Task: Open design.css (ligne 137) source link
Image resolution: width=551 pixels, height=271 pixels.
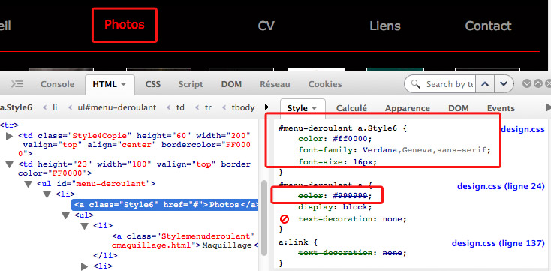Action: point(498,243)
